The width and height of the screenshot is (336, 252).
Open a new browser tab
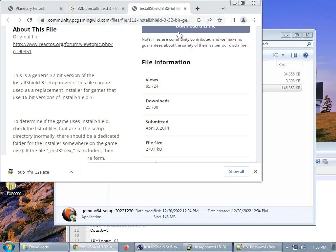point(197,9)
